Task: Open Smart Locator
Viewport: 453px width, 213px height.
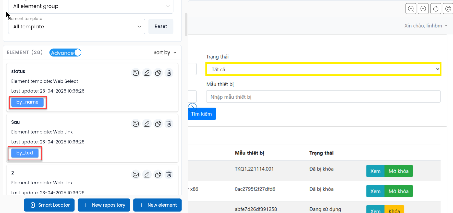Action: pyautogui.click(x=49, y=205)
